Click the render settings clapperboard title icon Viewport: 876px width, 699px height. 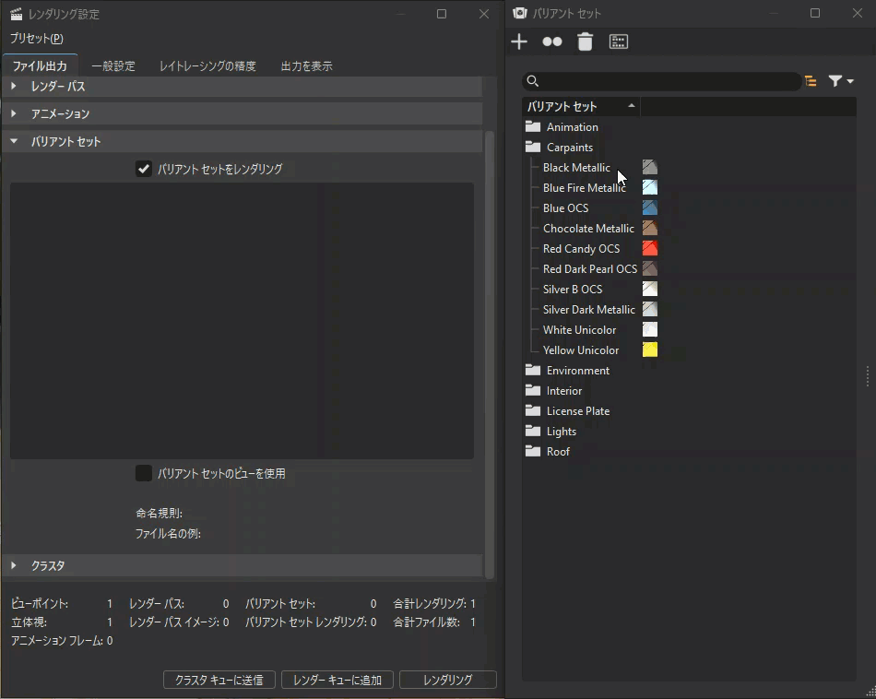pos(17,14)
